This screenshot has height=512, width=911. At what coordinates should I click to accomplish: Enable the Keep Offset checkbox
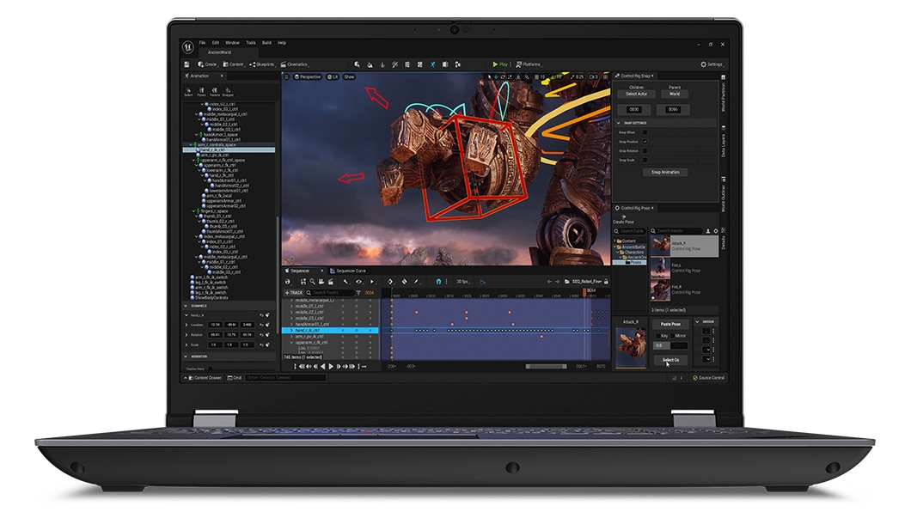645,132
